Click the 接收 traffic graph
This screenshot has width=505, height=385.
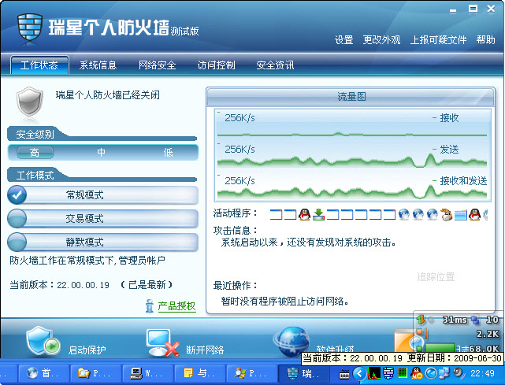[353, 124]
